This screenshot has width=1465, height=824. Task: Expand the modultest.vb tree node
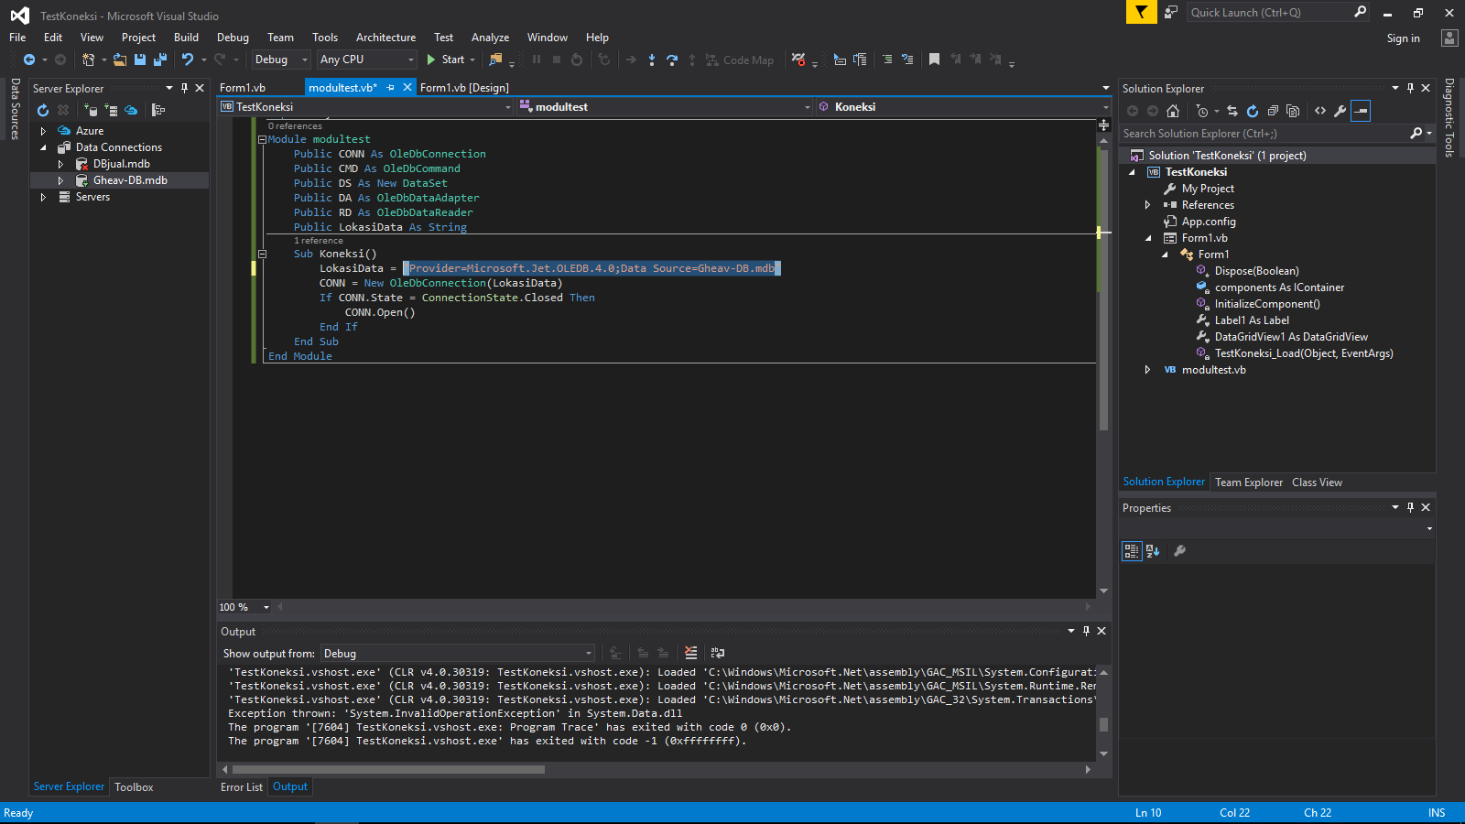[x=1147, y=370]
